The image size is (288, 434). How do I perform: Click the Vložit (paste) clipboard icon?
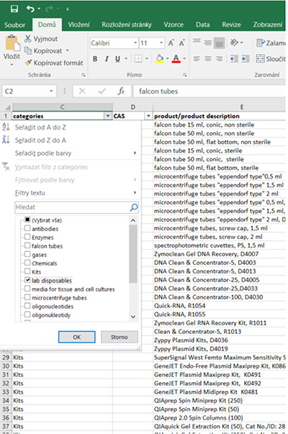(x=12, y=43)
